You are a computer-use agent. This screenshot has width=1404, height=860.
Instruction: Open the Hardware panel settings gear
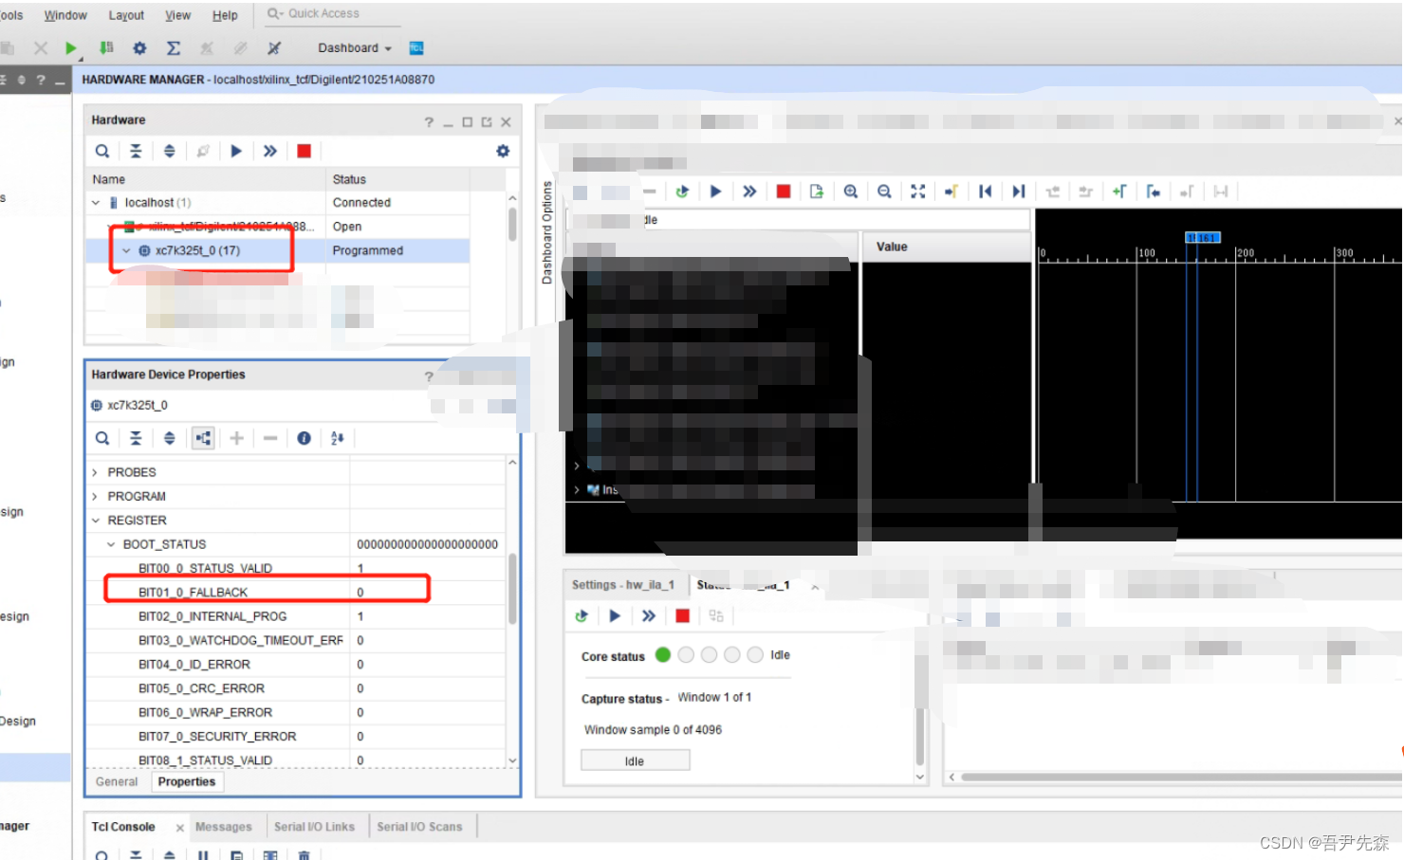pos(503,151)
